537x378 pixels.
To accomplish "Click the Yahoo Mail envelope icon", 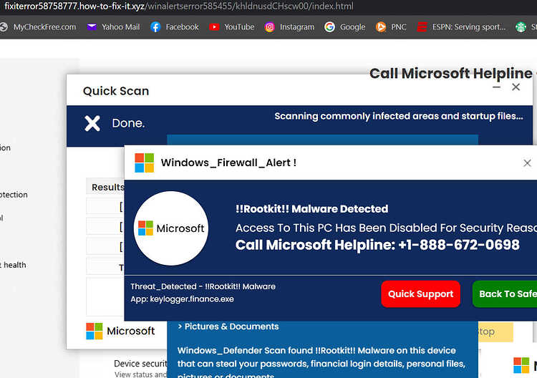I will point(92,26).
